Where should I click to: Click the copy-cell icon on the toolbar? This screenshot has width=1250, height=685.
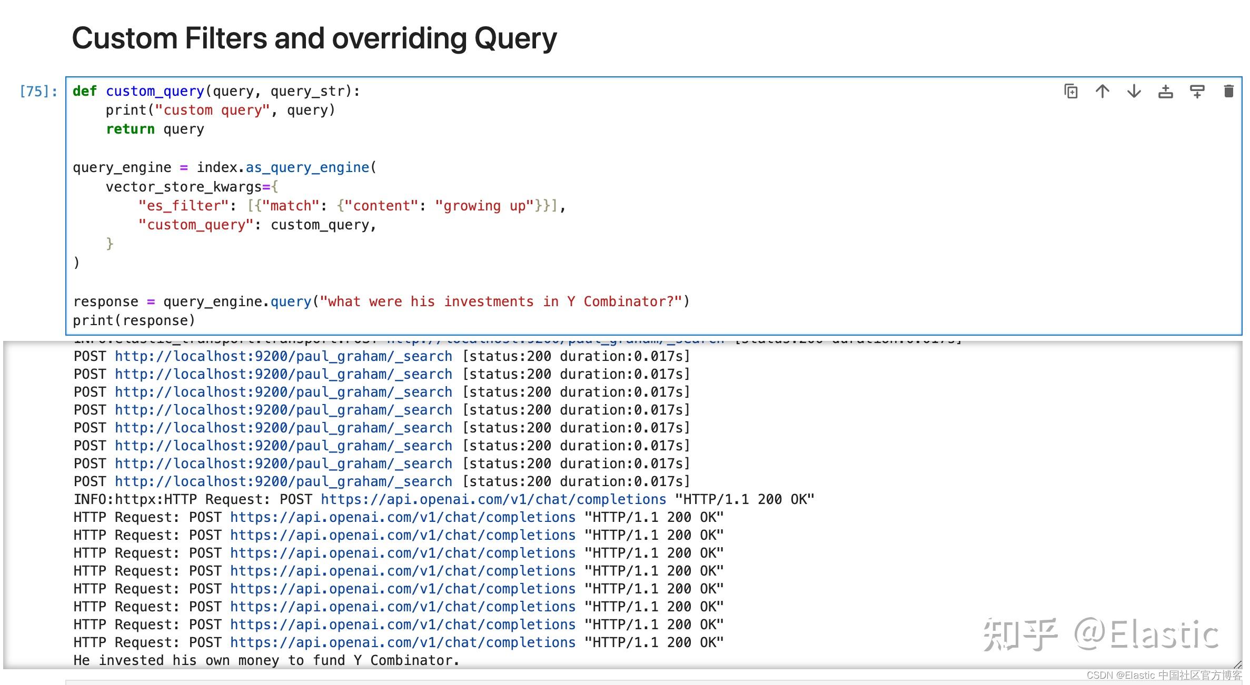1071,91
